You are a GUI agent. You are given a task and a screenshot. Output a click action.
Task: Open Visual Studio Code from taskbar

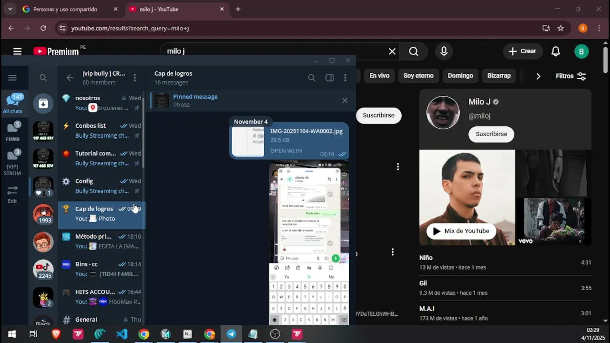click(122, 334)
